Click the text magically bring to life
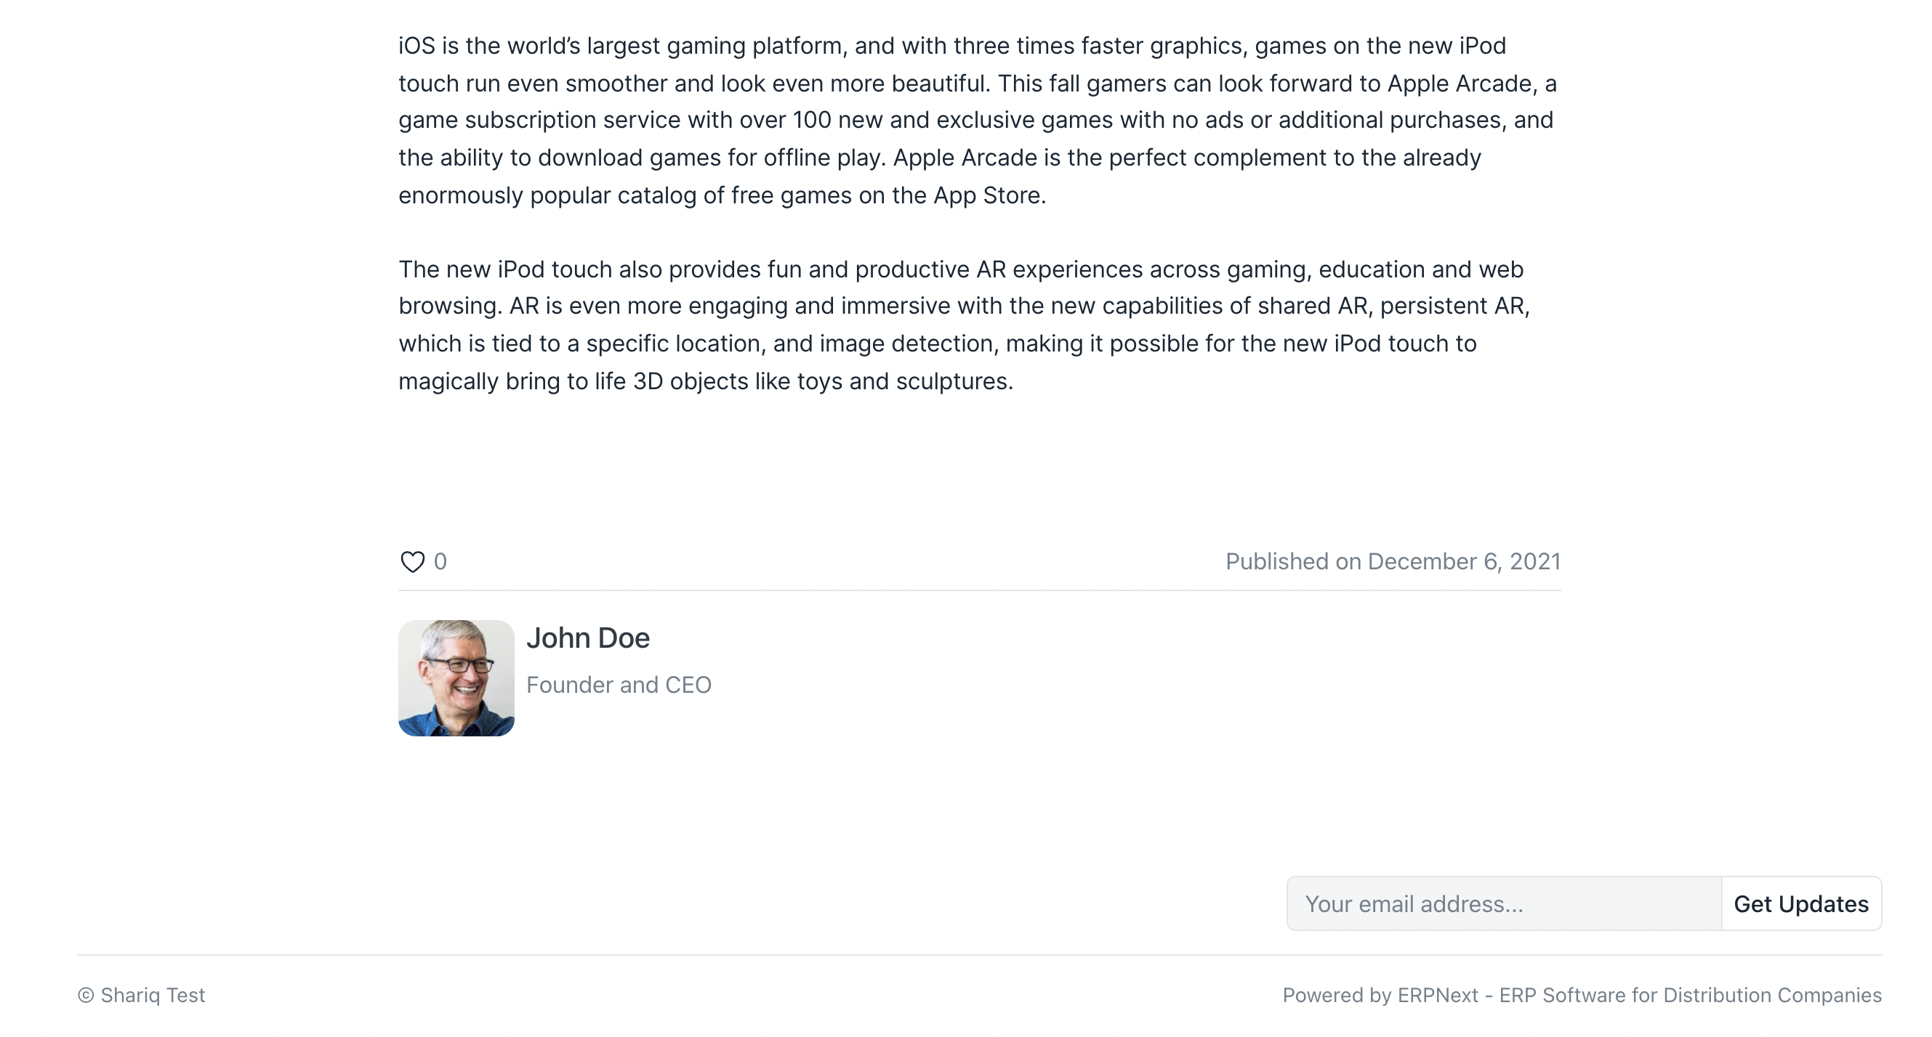The image size is (1932, 1037). 512,381
